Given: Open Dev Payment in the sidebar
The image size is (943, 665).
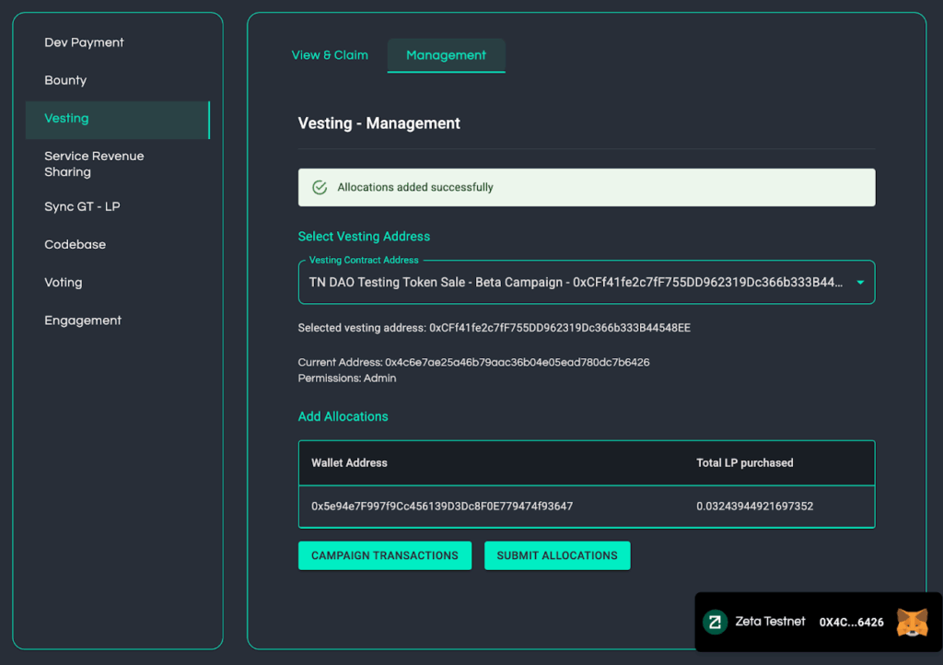Looking at the screenshot, I should 84,42.
